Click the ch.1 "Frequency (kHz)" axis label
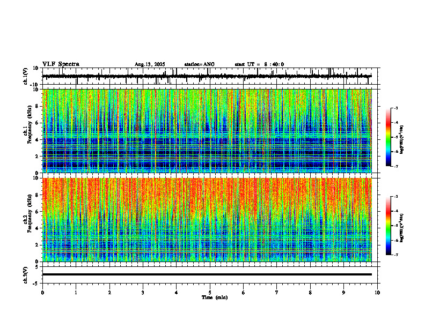This screenshot has width=425, height=328. pos(29,124)
